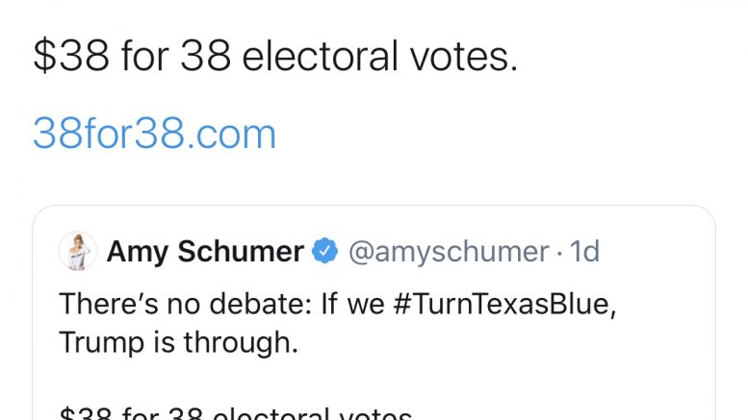The image size is (748, 420).
Task: Click "electoral votes." in the main tweet
Action: 380,58
